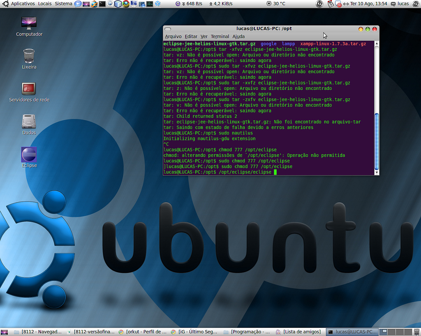
Task: Launch the terminal from top panel
Action: (102, 4)
